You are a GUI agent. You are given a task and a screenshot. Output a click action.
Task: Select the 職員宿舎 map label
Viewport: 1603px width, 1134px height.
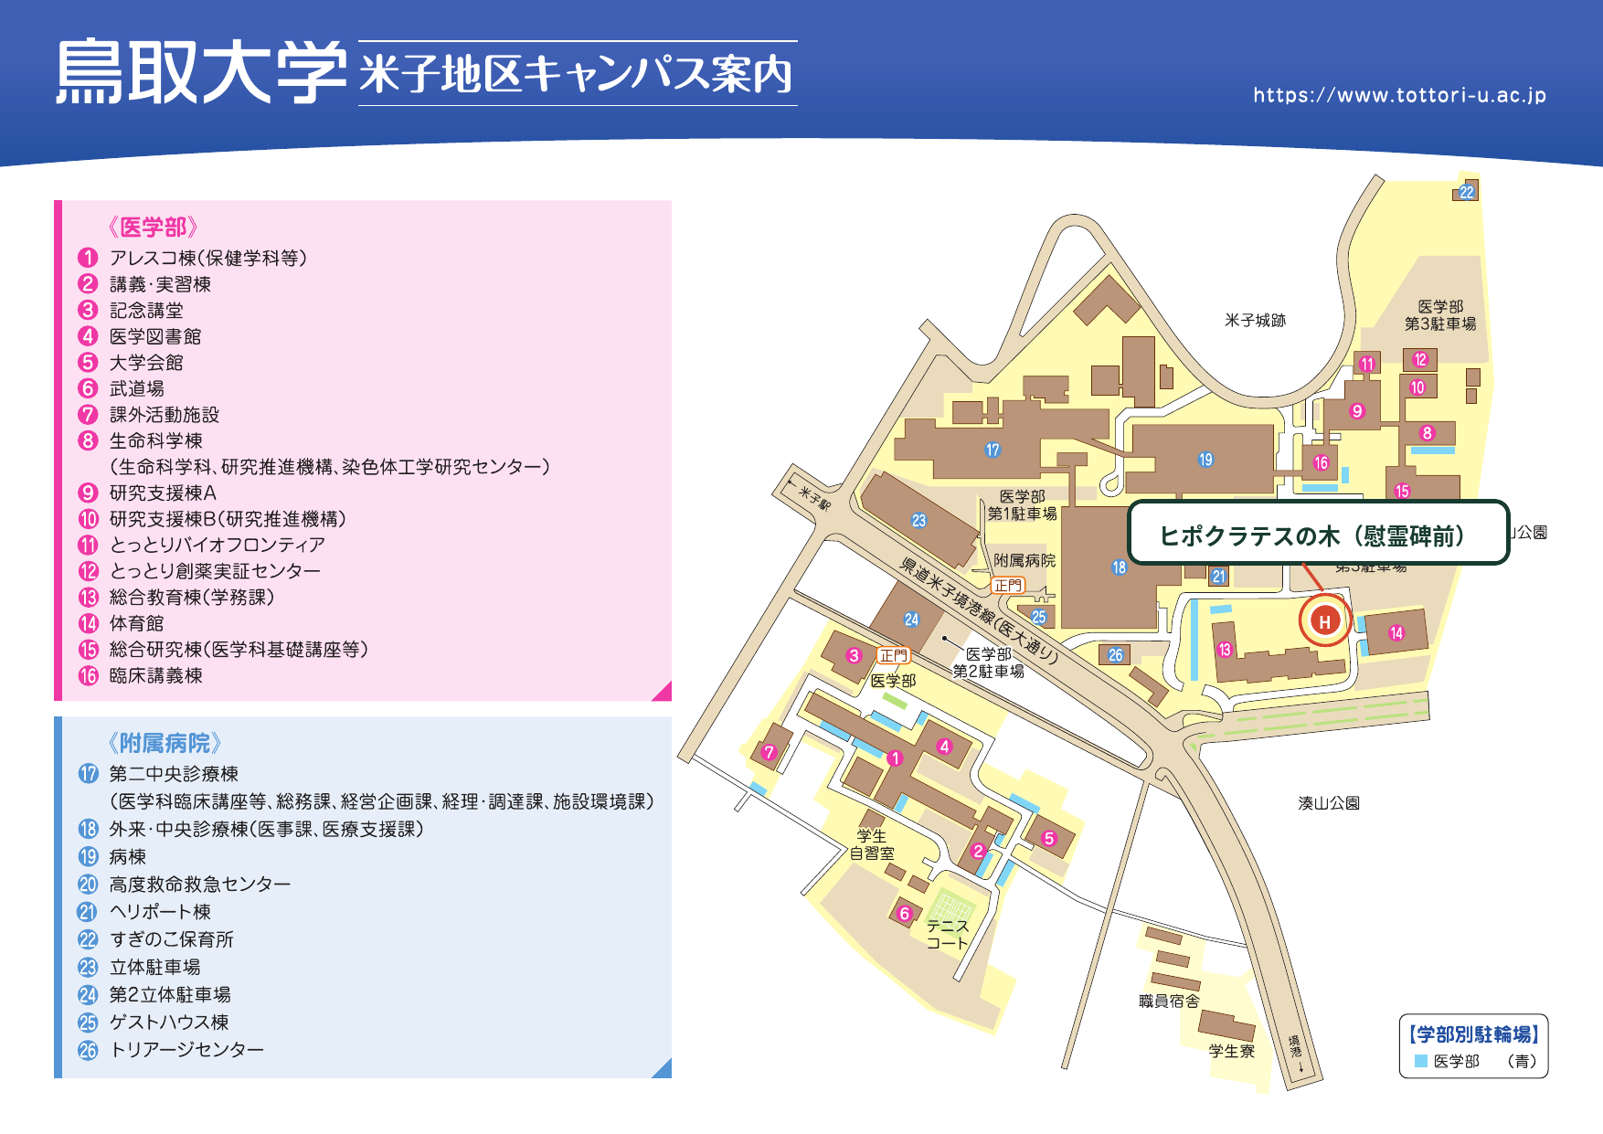[1169, 1002]
